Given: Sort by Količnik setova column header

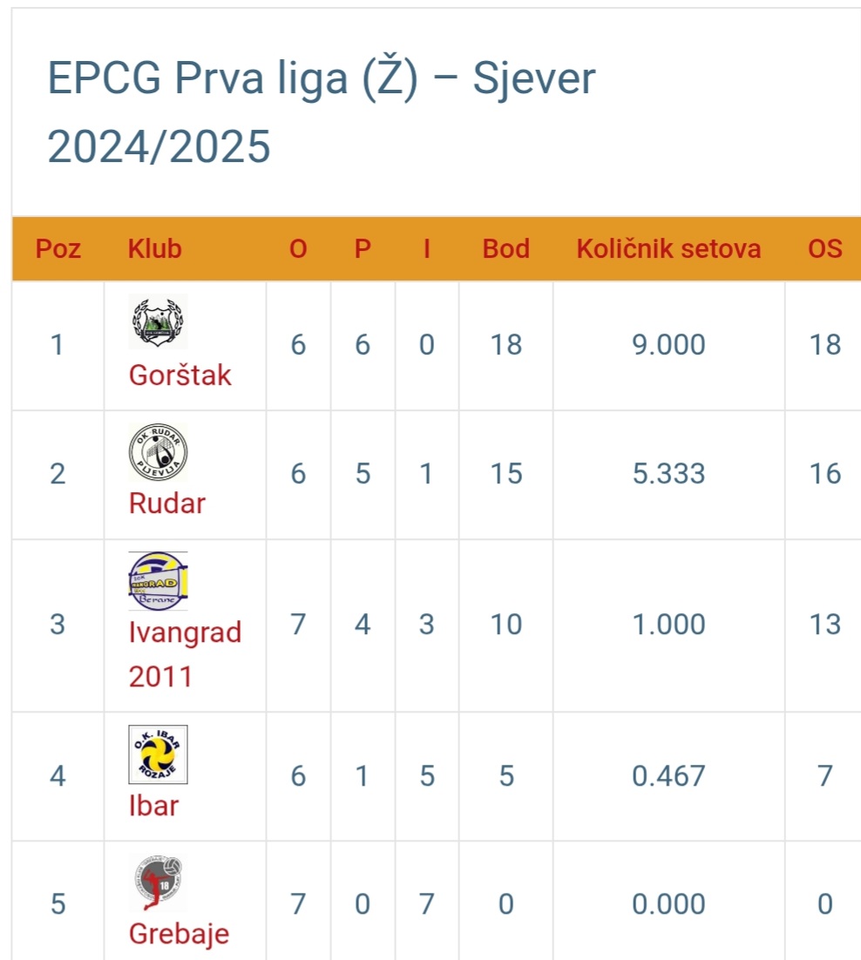Looking at the screenshot, I should click(x=668, y=248).
